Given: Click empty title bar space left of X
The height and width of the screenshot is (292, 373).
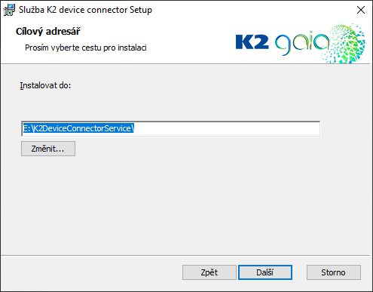Looking at the screenshot, I should pos(251,10).
